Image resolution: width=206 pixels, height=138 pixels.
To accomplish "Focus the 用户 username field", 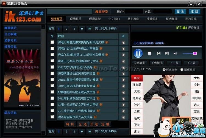I will coord(133,12).
